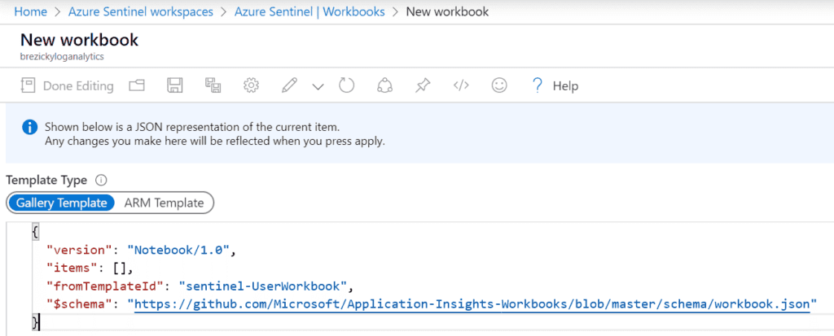
Task: Click the blue info icon in banner
Action: pyautogui.click(x=30, y=128)
